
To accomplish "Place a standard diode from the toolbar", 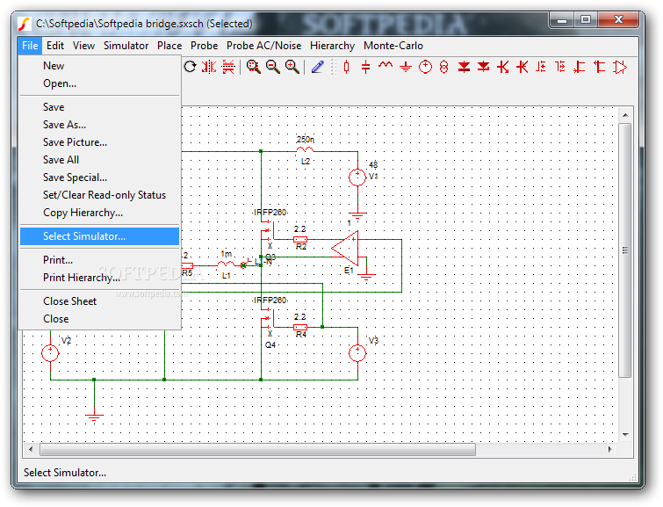I will pos(465,67).
